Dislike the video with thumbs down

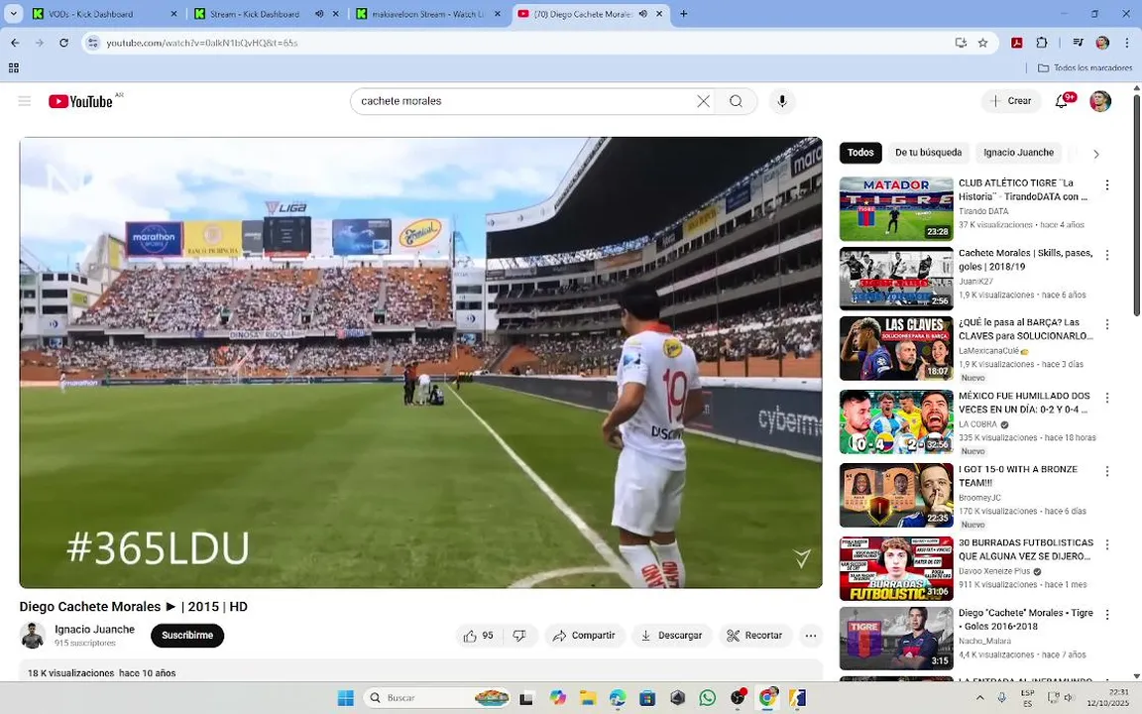(x=519, y=636)
